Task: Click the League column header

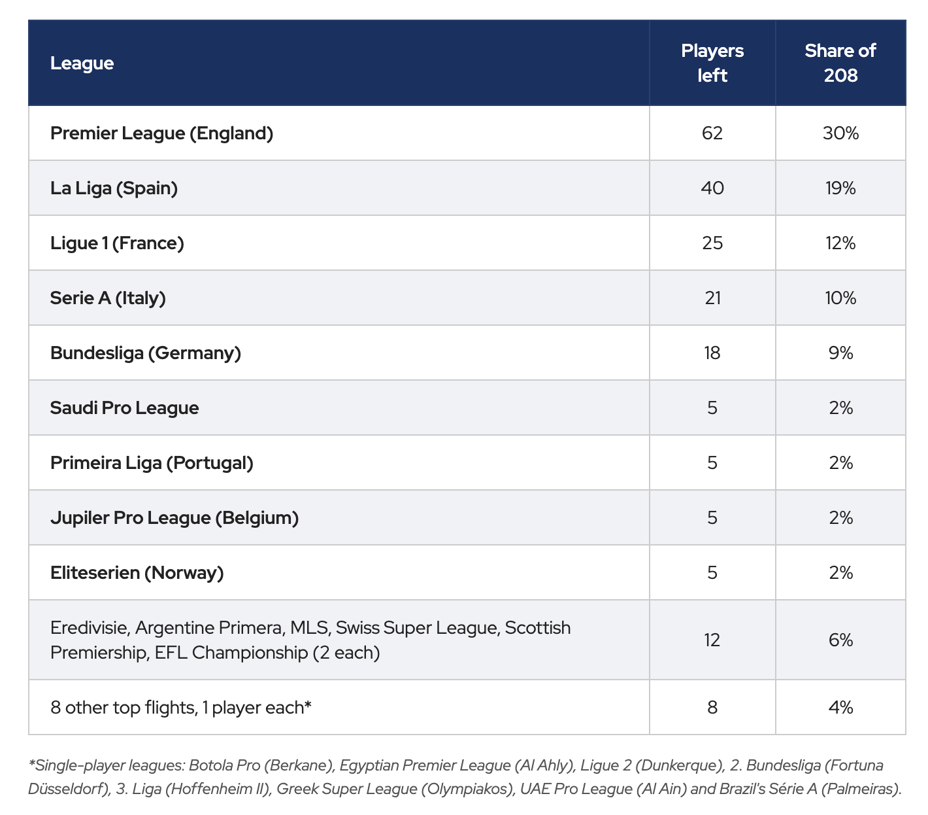Action: 82,63
